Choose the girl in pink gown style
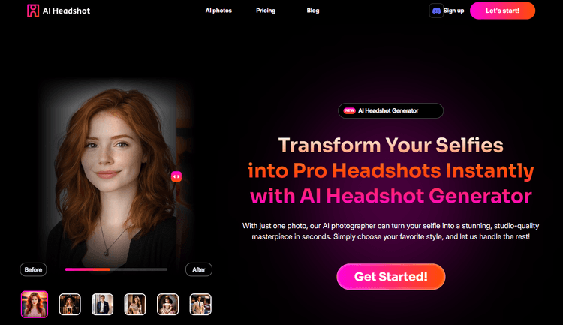Viewport: 563px width, 325px height. 167,304
